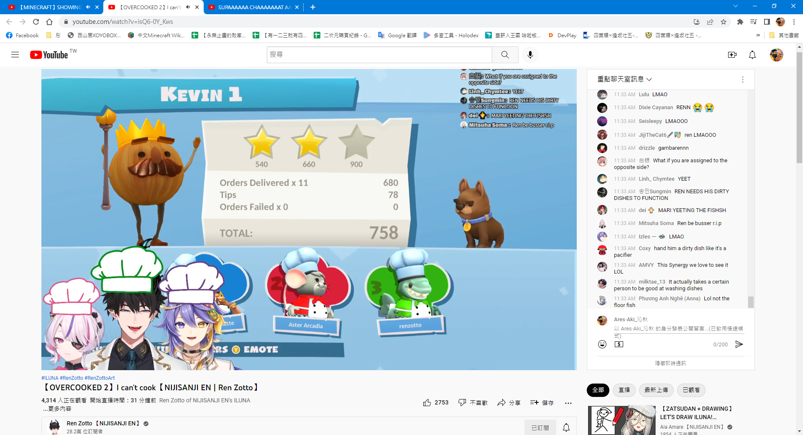Open YouTube account avatar menu

point(777,55)
